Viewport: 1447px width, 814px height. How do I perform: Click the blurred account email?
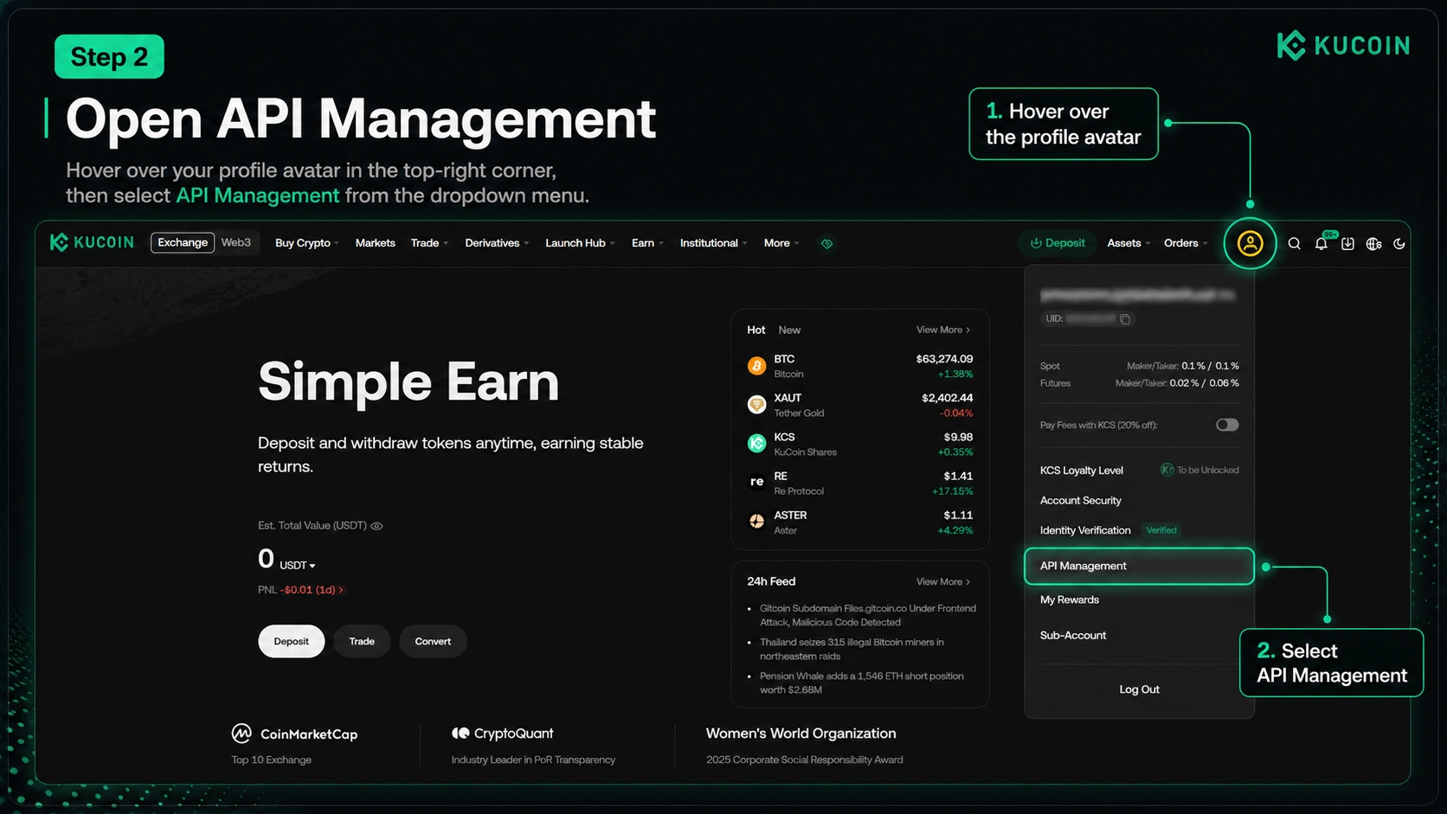click(x=1137, y=296)
